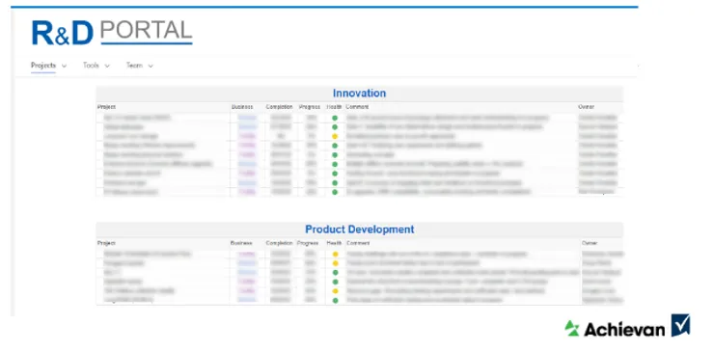The height and width of the screenshot is (352, 714).
Task: Expand the Team menu chevron
Action: 151,66
